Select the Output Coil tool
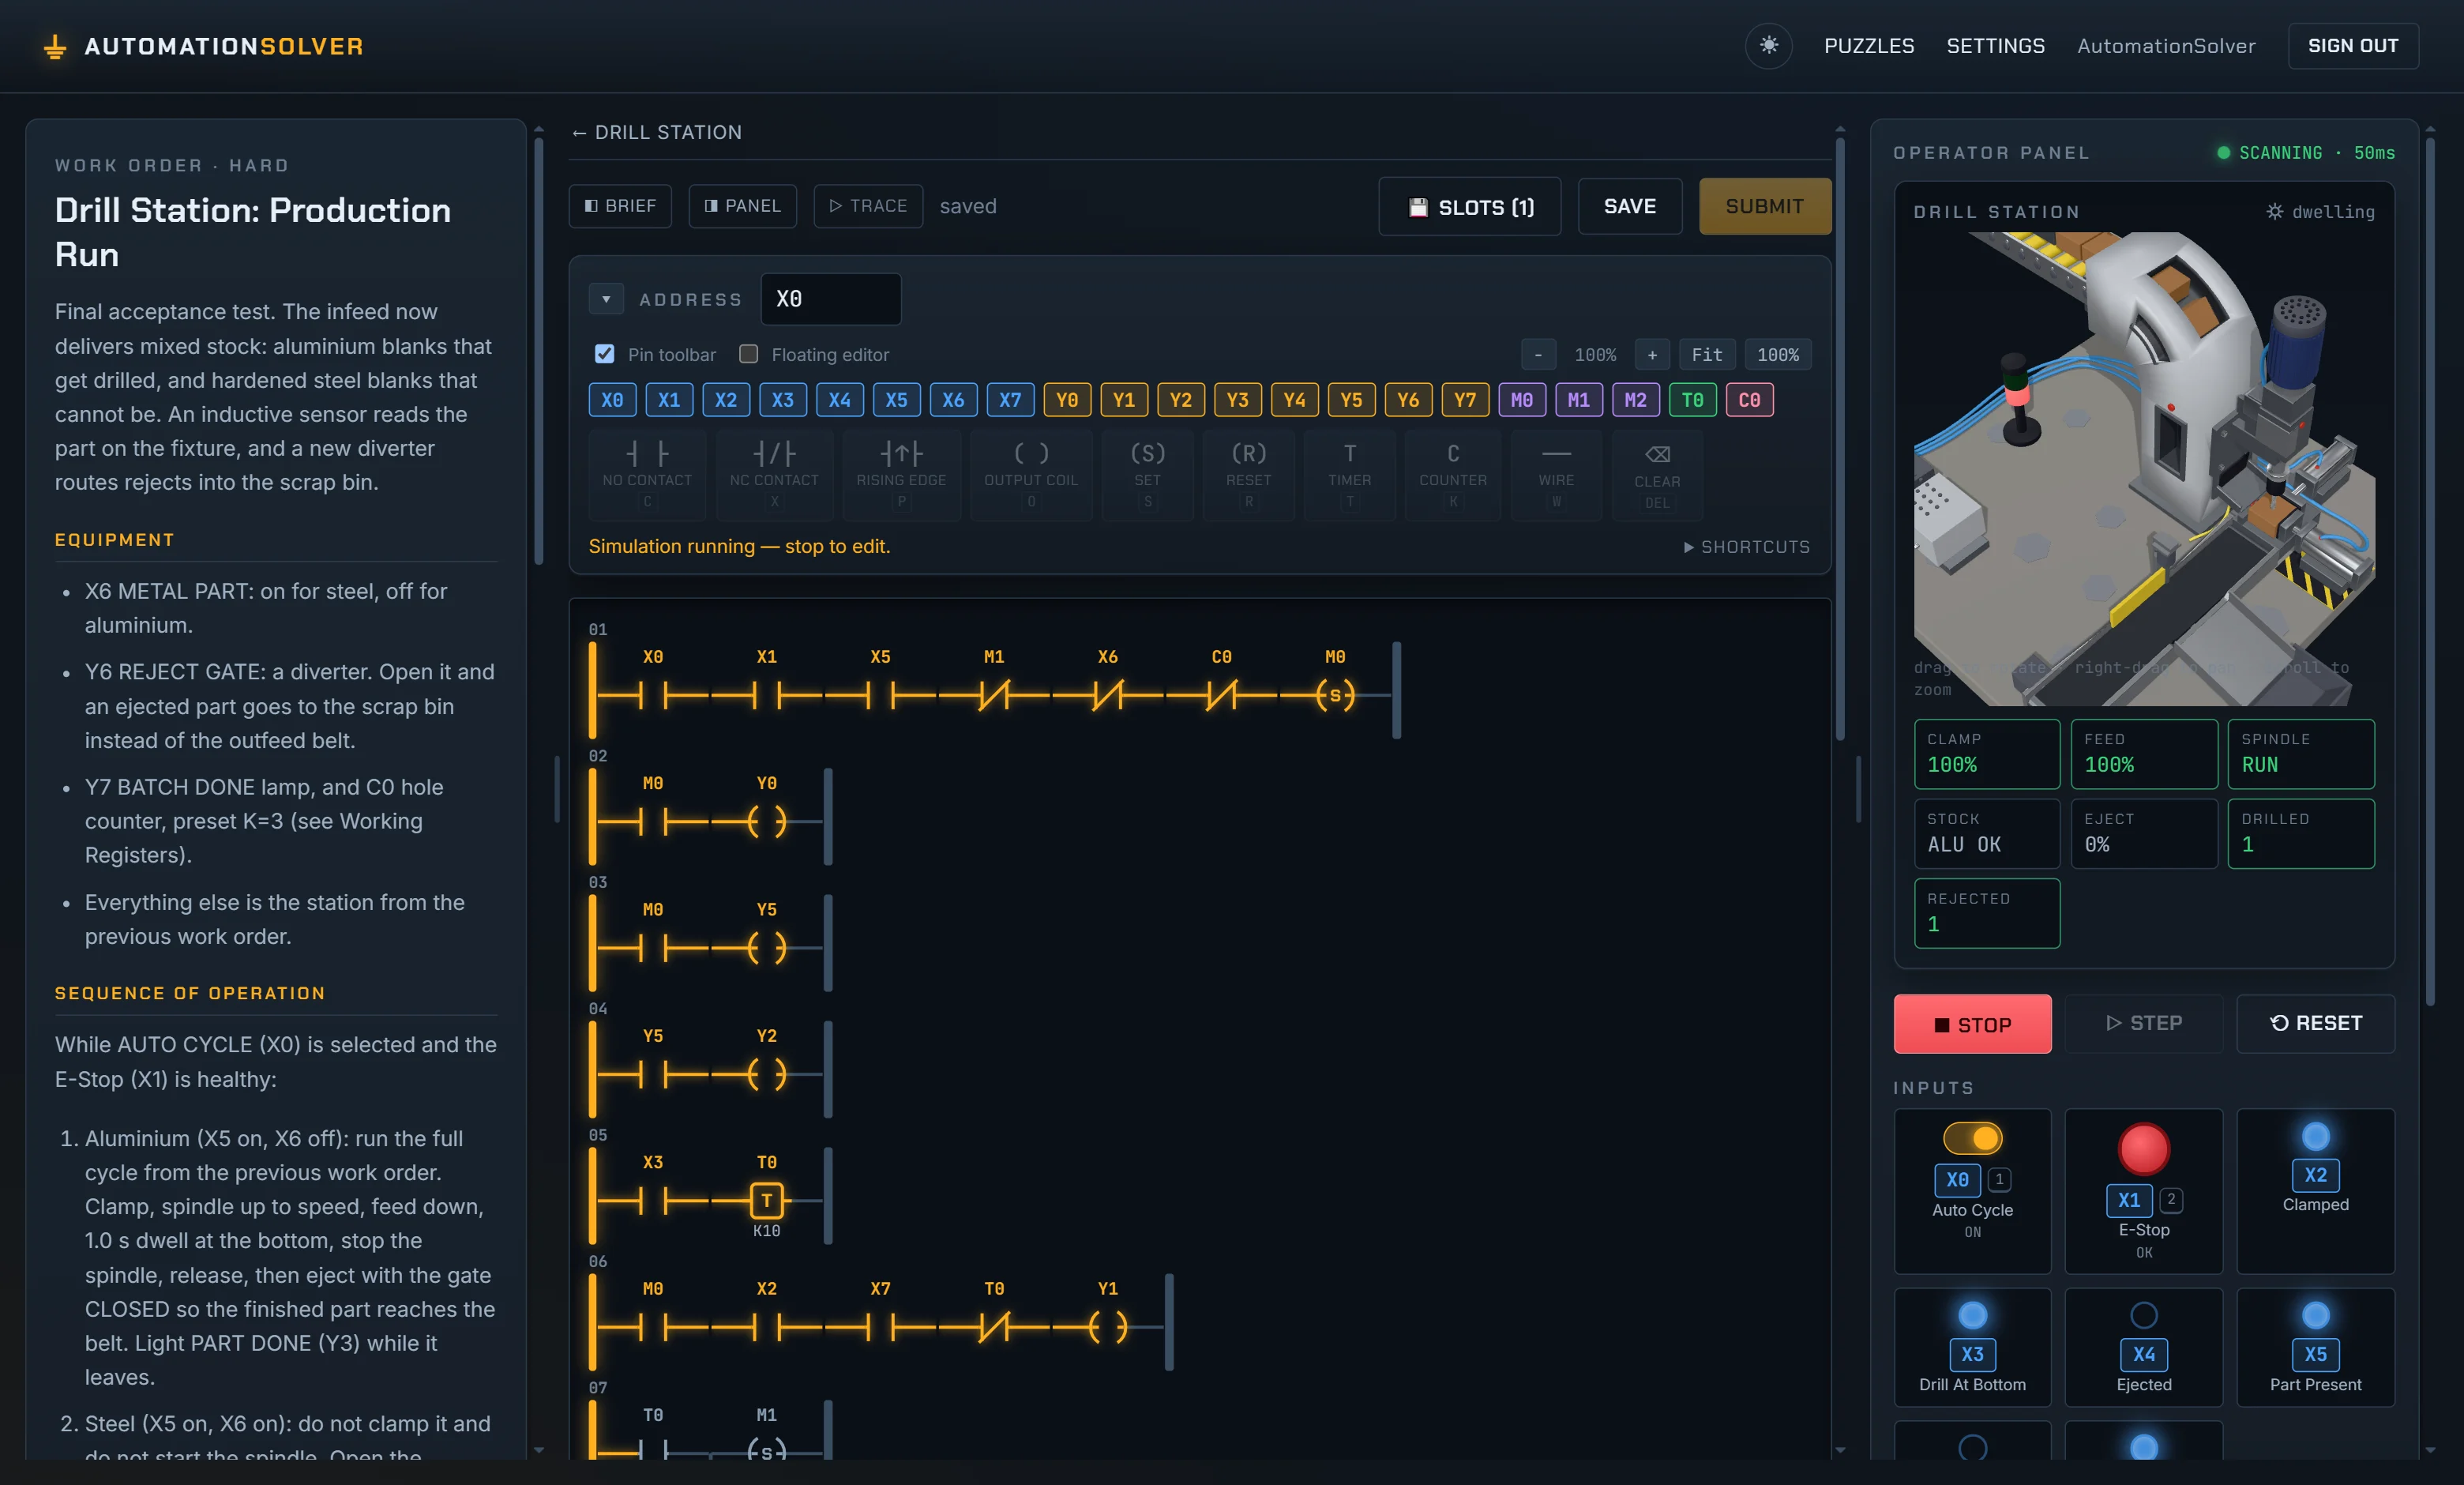2464x1485 pixels. click(1031, 475)
